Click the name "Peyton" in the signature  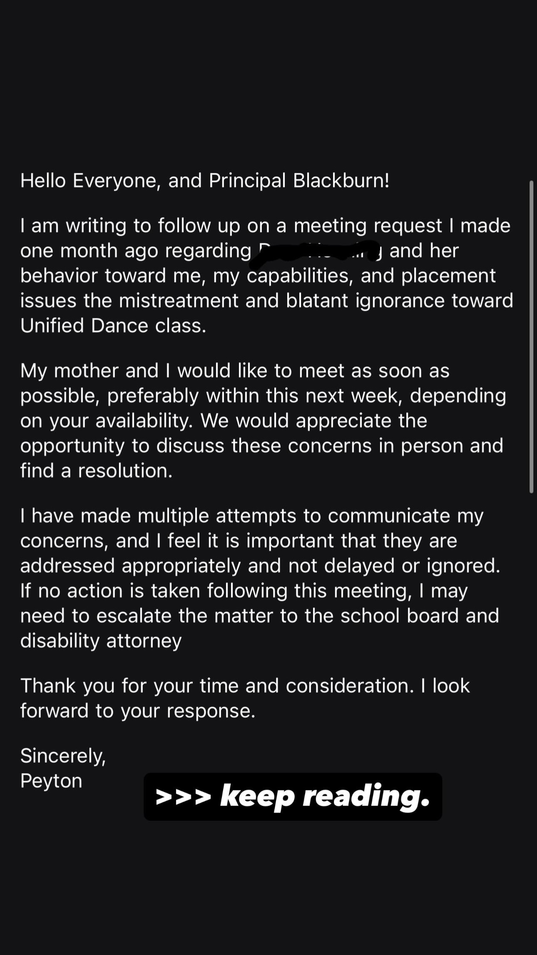[51, 781]
